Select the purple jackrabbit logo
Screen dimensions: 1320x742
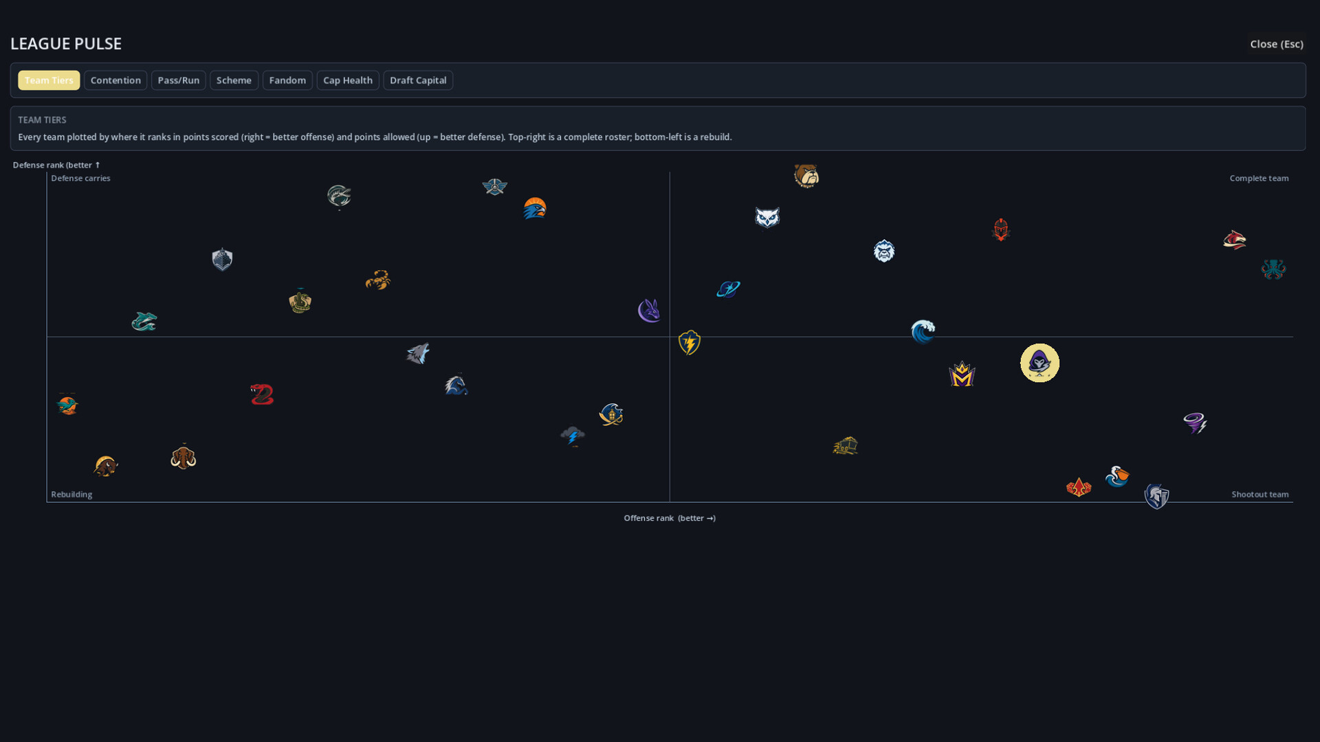tap(649, 311)
